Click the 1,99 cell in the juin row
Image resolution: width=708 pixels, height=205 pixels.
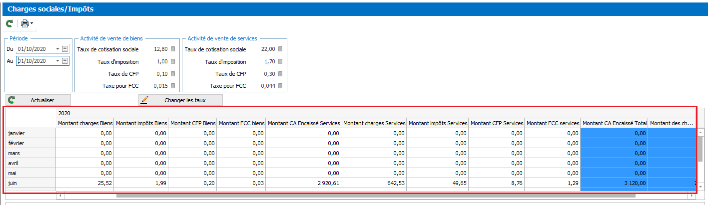click(141, 183)
